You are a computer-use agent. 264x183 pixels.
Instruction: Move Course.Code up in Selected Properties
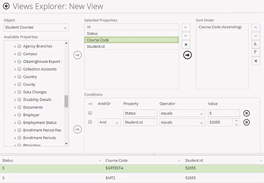186,27
